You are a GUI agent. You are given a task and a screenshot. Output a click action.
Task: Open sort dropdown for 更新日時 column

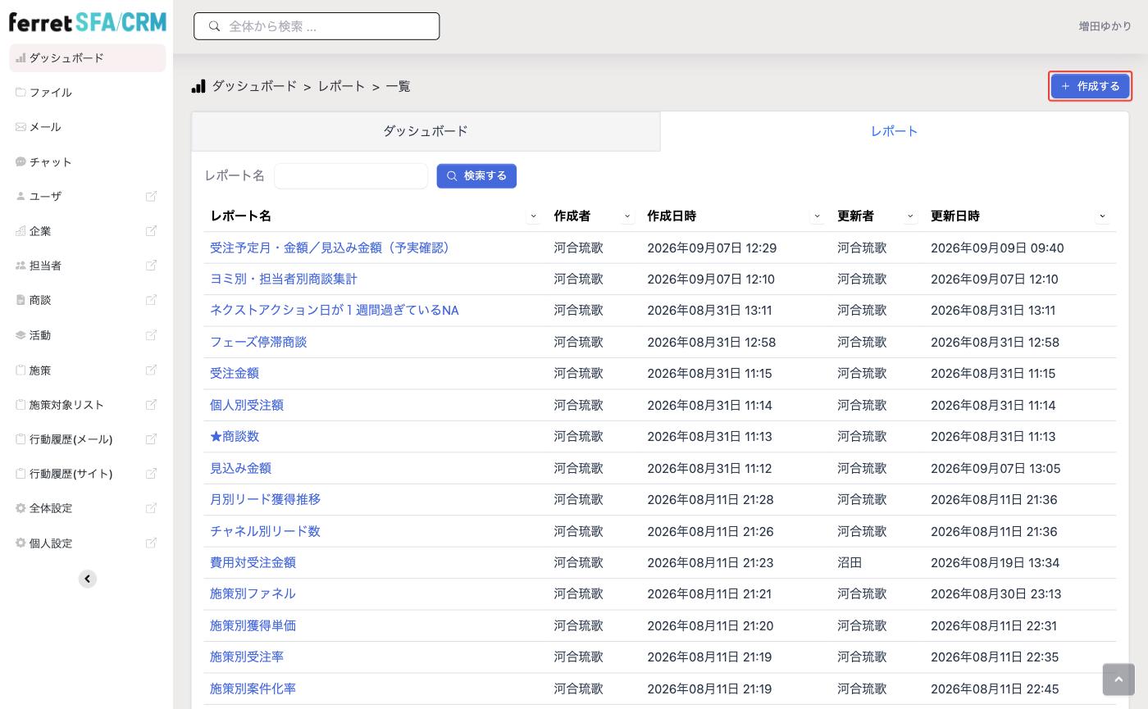pyautogui.click(x=1102, y=216)
